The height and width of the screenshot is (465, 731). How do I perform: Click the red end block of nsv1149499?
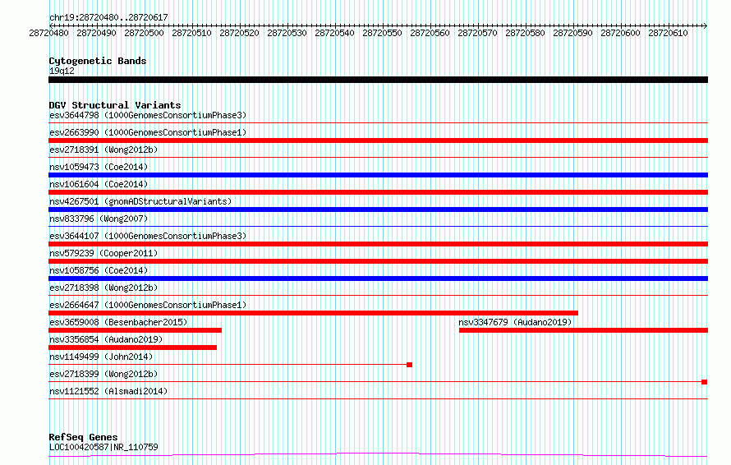[409, 365]
